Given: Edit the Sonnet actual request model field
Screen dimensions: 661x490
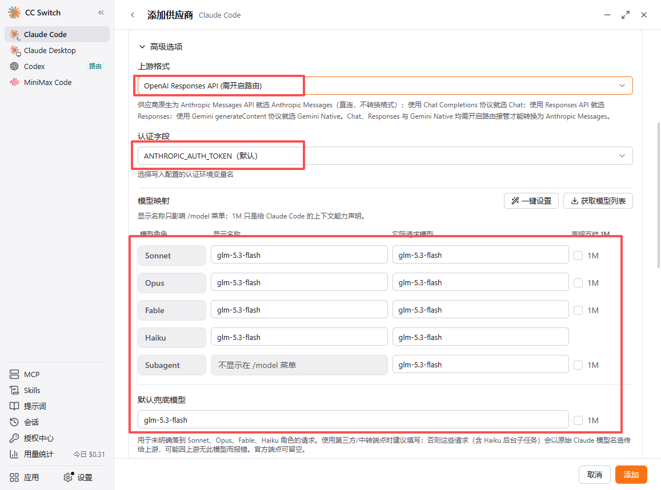Looking at the screenshot, I should click(x=480, y=255).
